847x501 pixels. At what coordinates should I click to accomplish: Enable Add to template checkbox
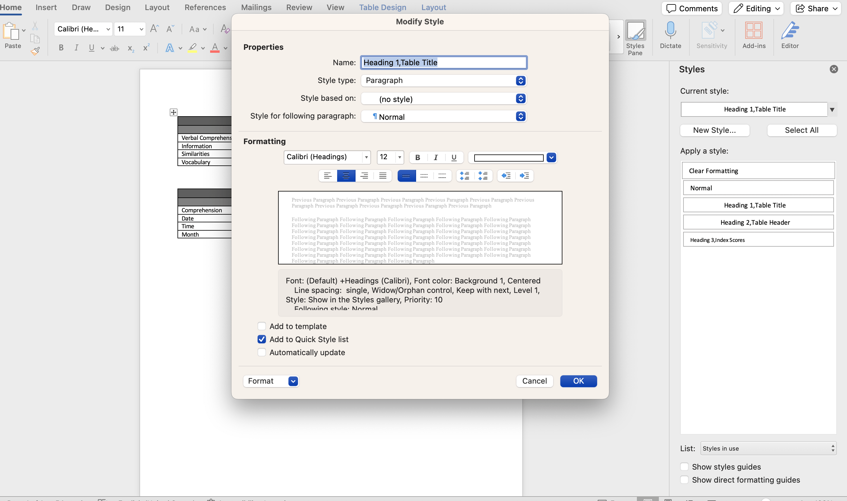coord(261,326)
